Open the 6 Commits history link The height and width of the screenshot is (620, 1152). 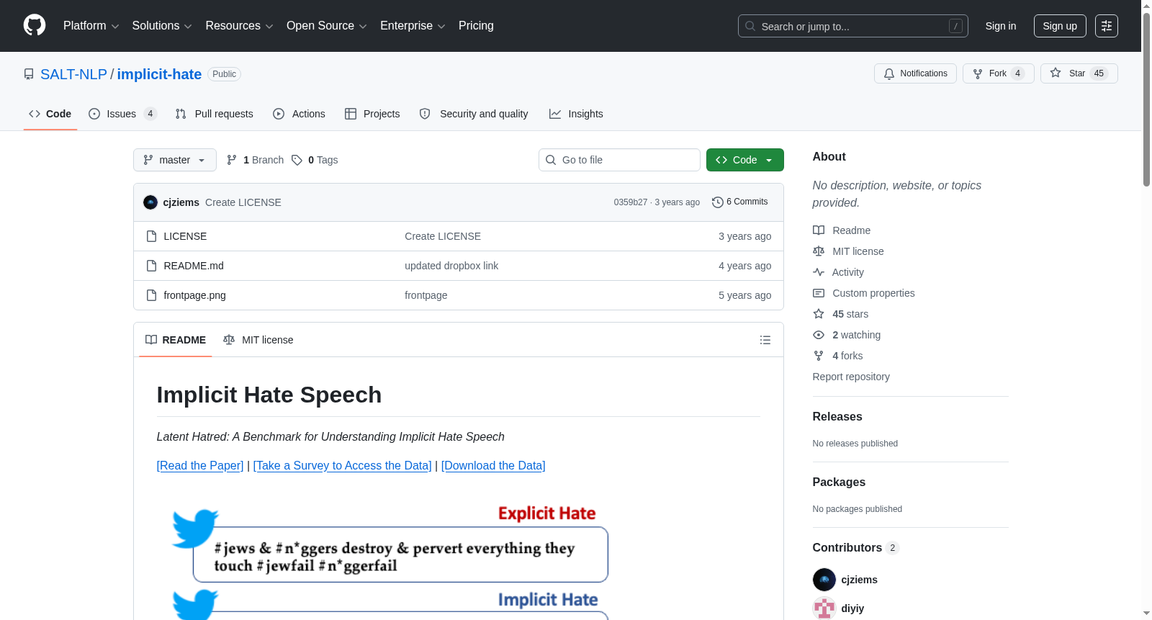tap(740, 202)
